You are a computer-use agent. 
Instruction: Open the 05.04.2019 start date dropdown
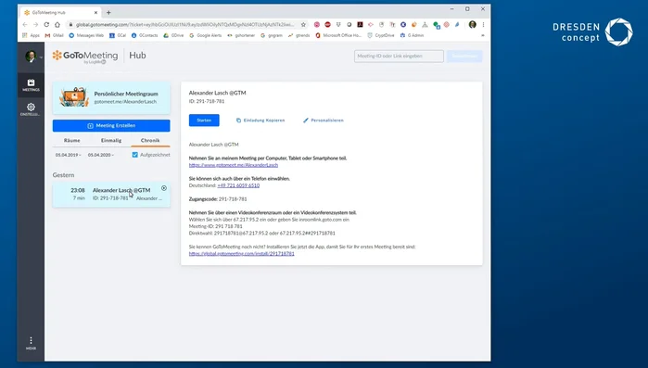click(x=69, y=155)
